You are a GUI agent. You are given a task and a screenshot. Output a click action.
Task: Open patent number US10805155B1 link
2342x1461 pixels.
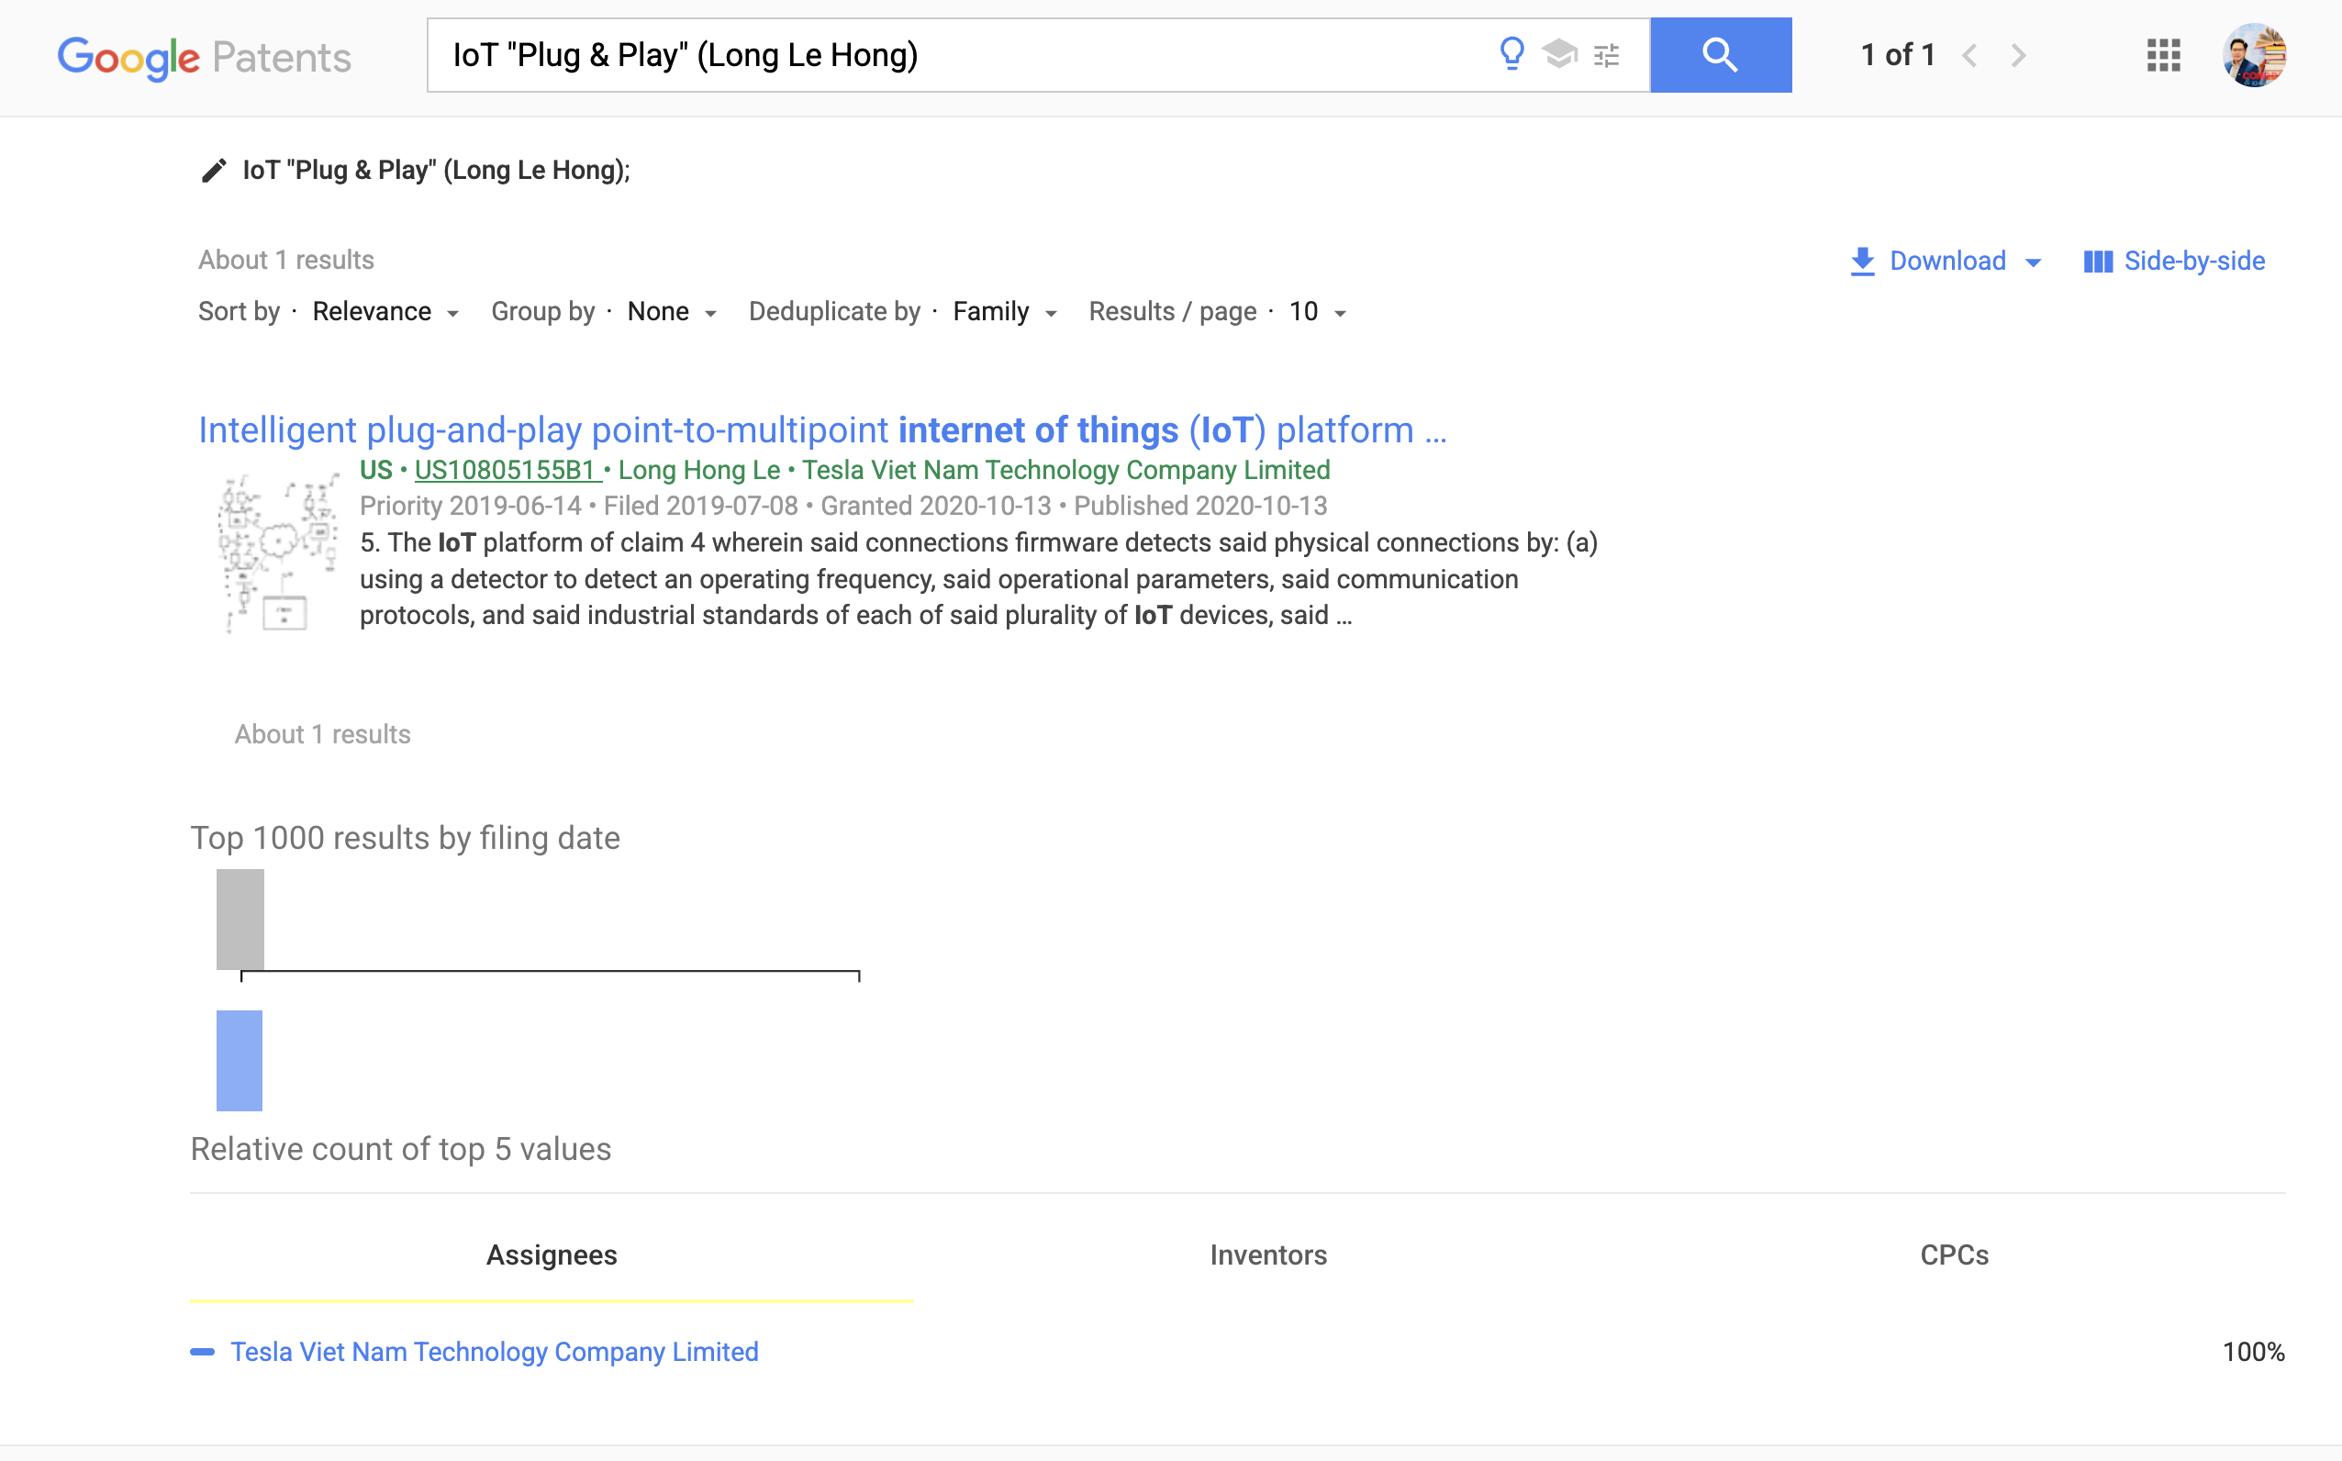[507, 471]
